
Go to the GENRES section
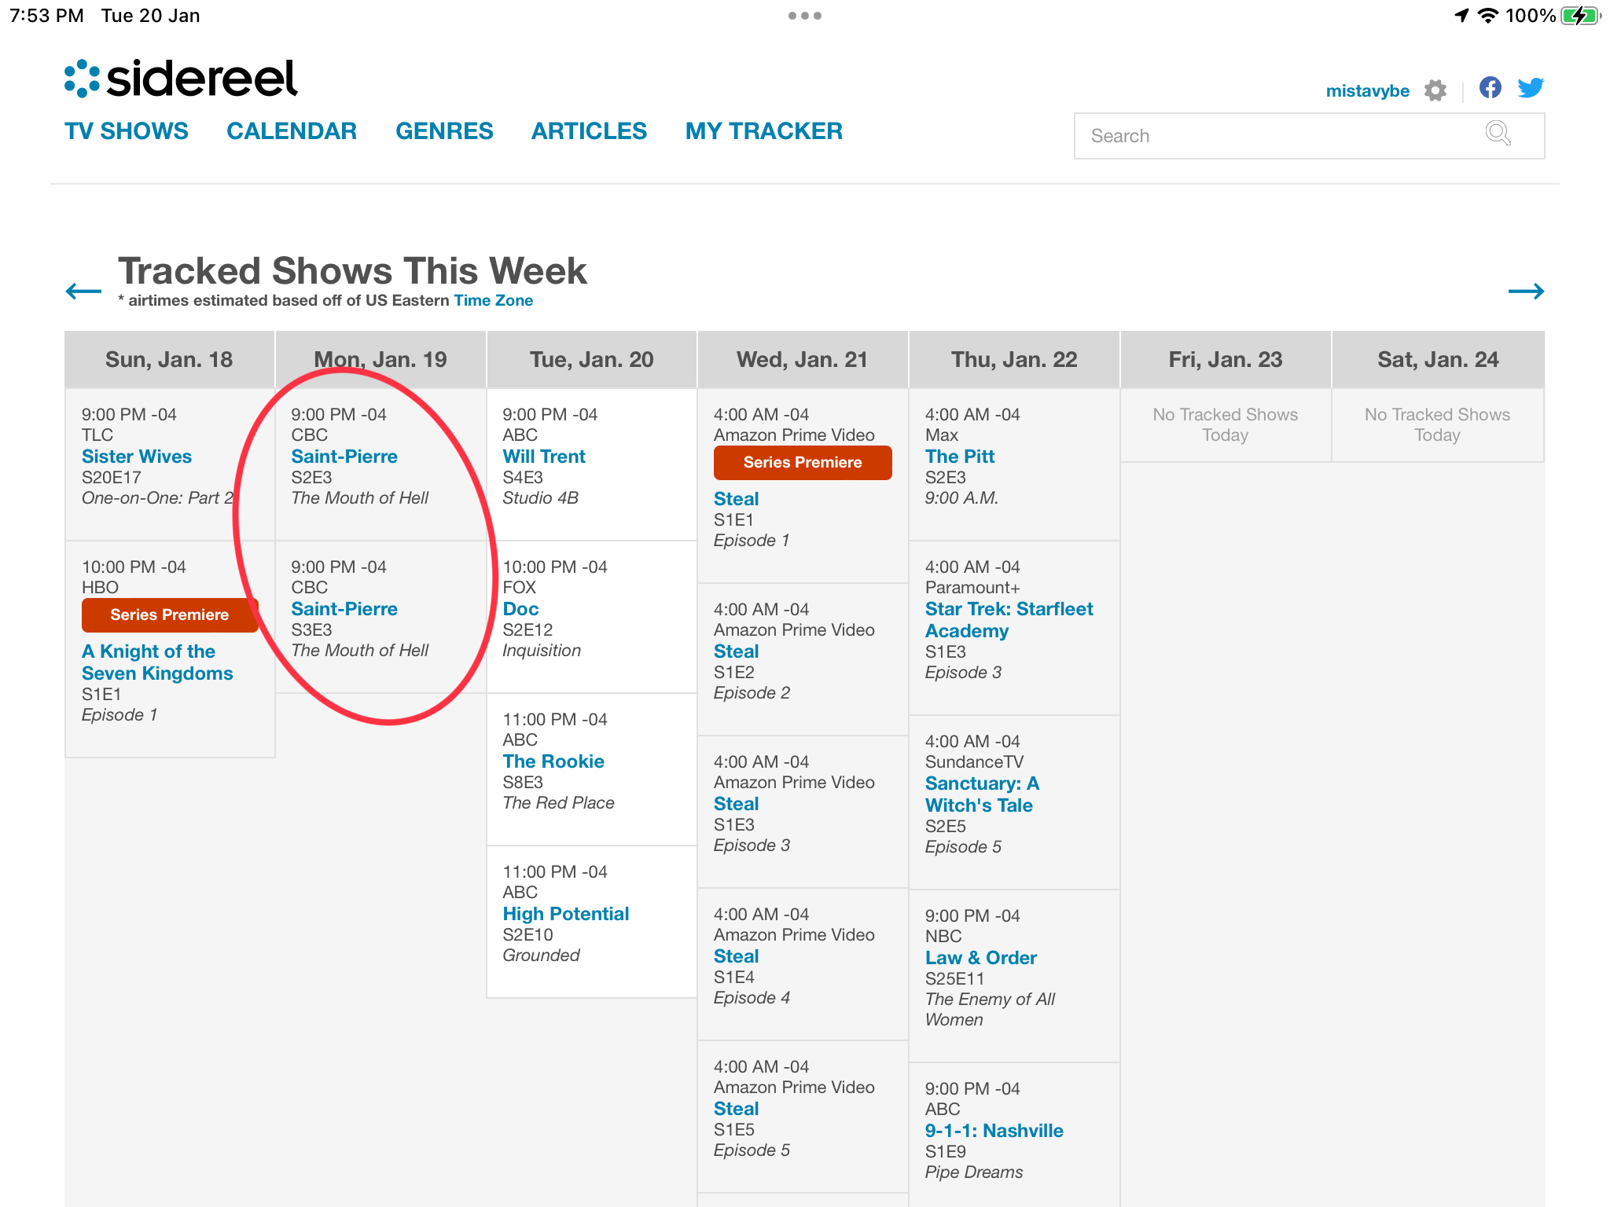444,131
